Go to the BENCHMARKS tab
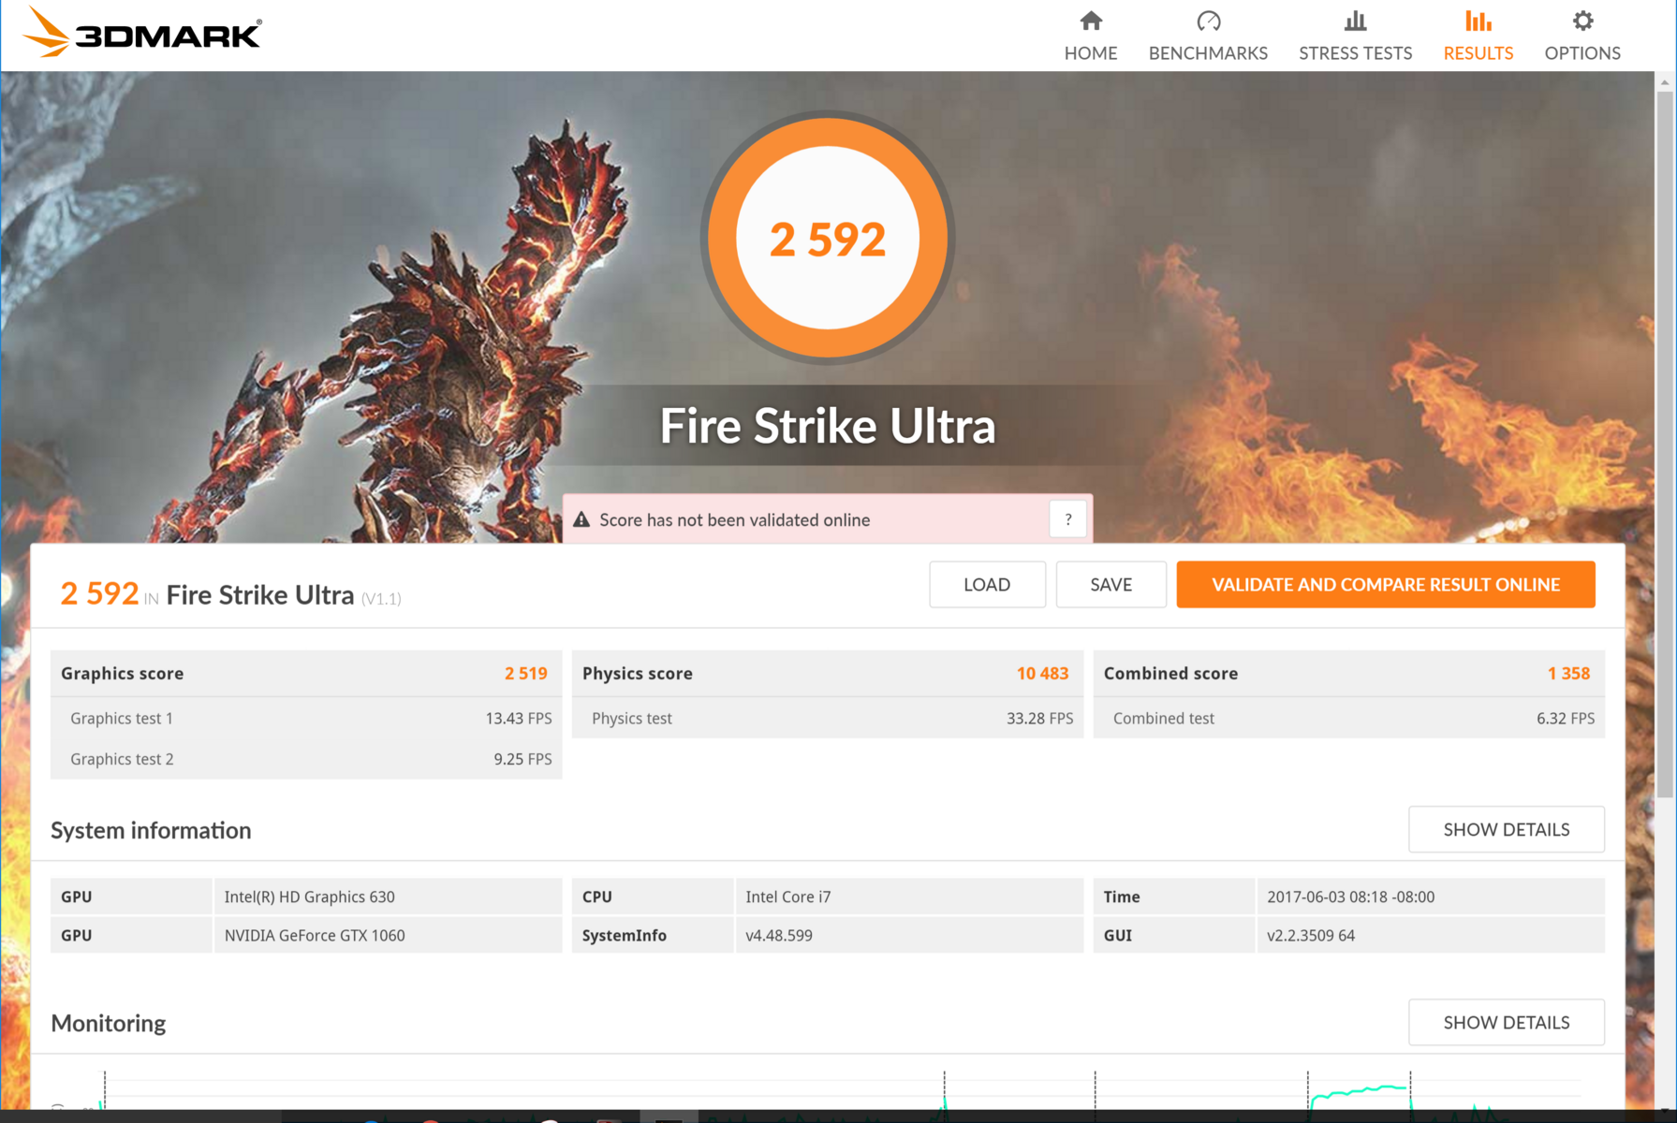The image size is (1677, 1123). coord(1208,36)
